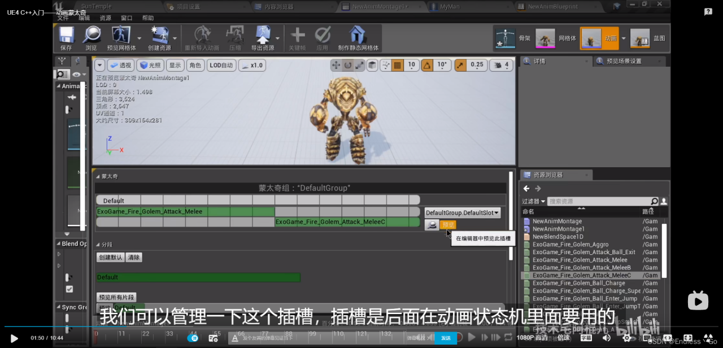
Task: Click the back arrow in 资源浏览器
Action: [526, 189]
